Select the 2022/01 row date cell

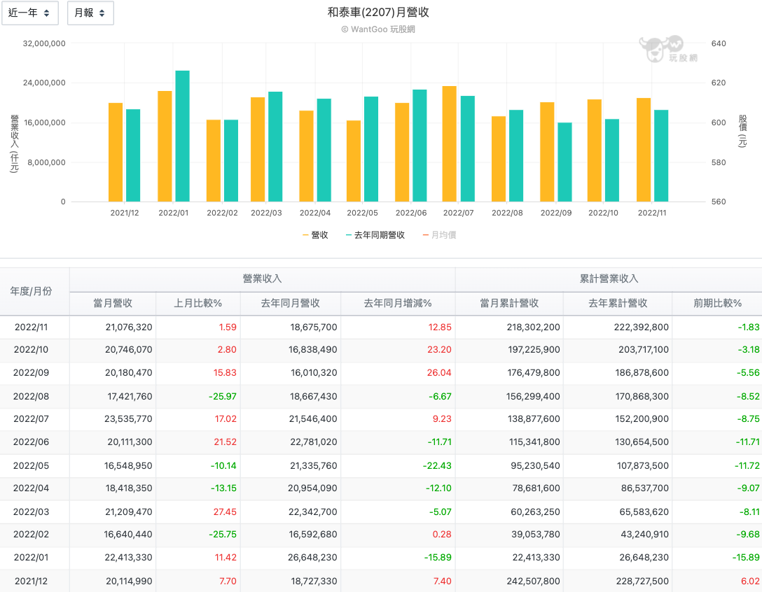[x=31, y=558]
